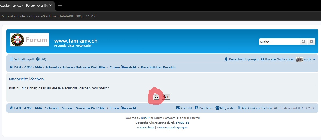Click the Alle Cookies löschen trash icon
The width and height of the screenshot is (321, 140).
[x=239, y=108]
